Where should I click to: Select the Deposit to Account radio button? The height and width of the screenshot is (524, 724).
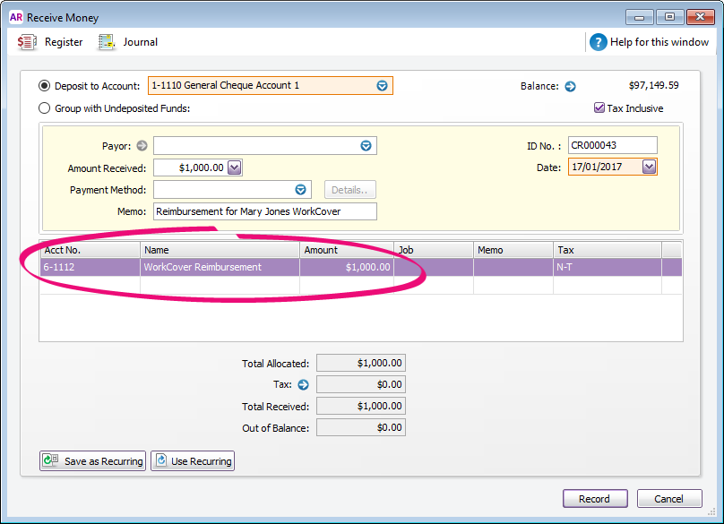[x=45, y=86]
